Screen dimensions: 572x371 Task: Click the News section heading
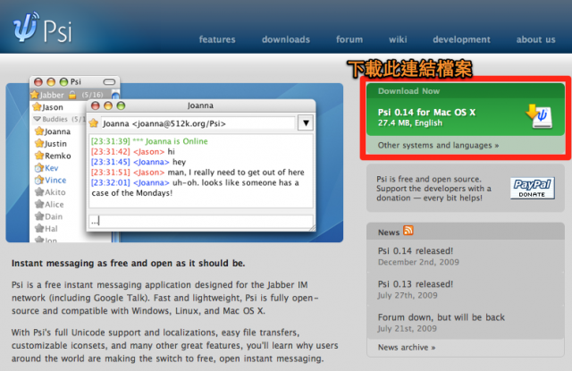point(389,232)
